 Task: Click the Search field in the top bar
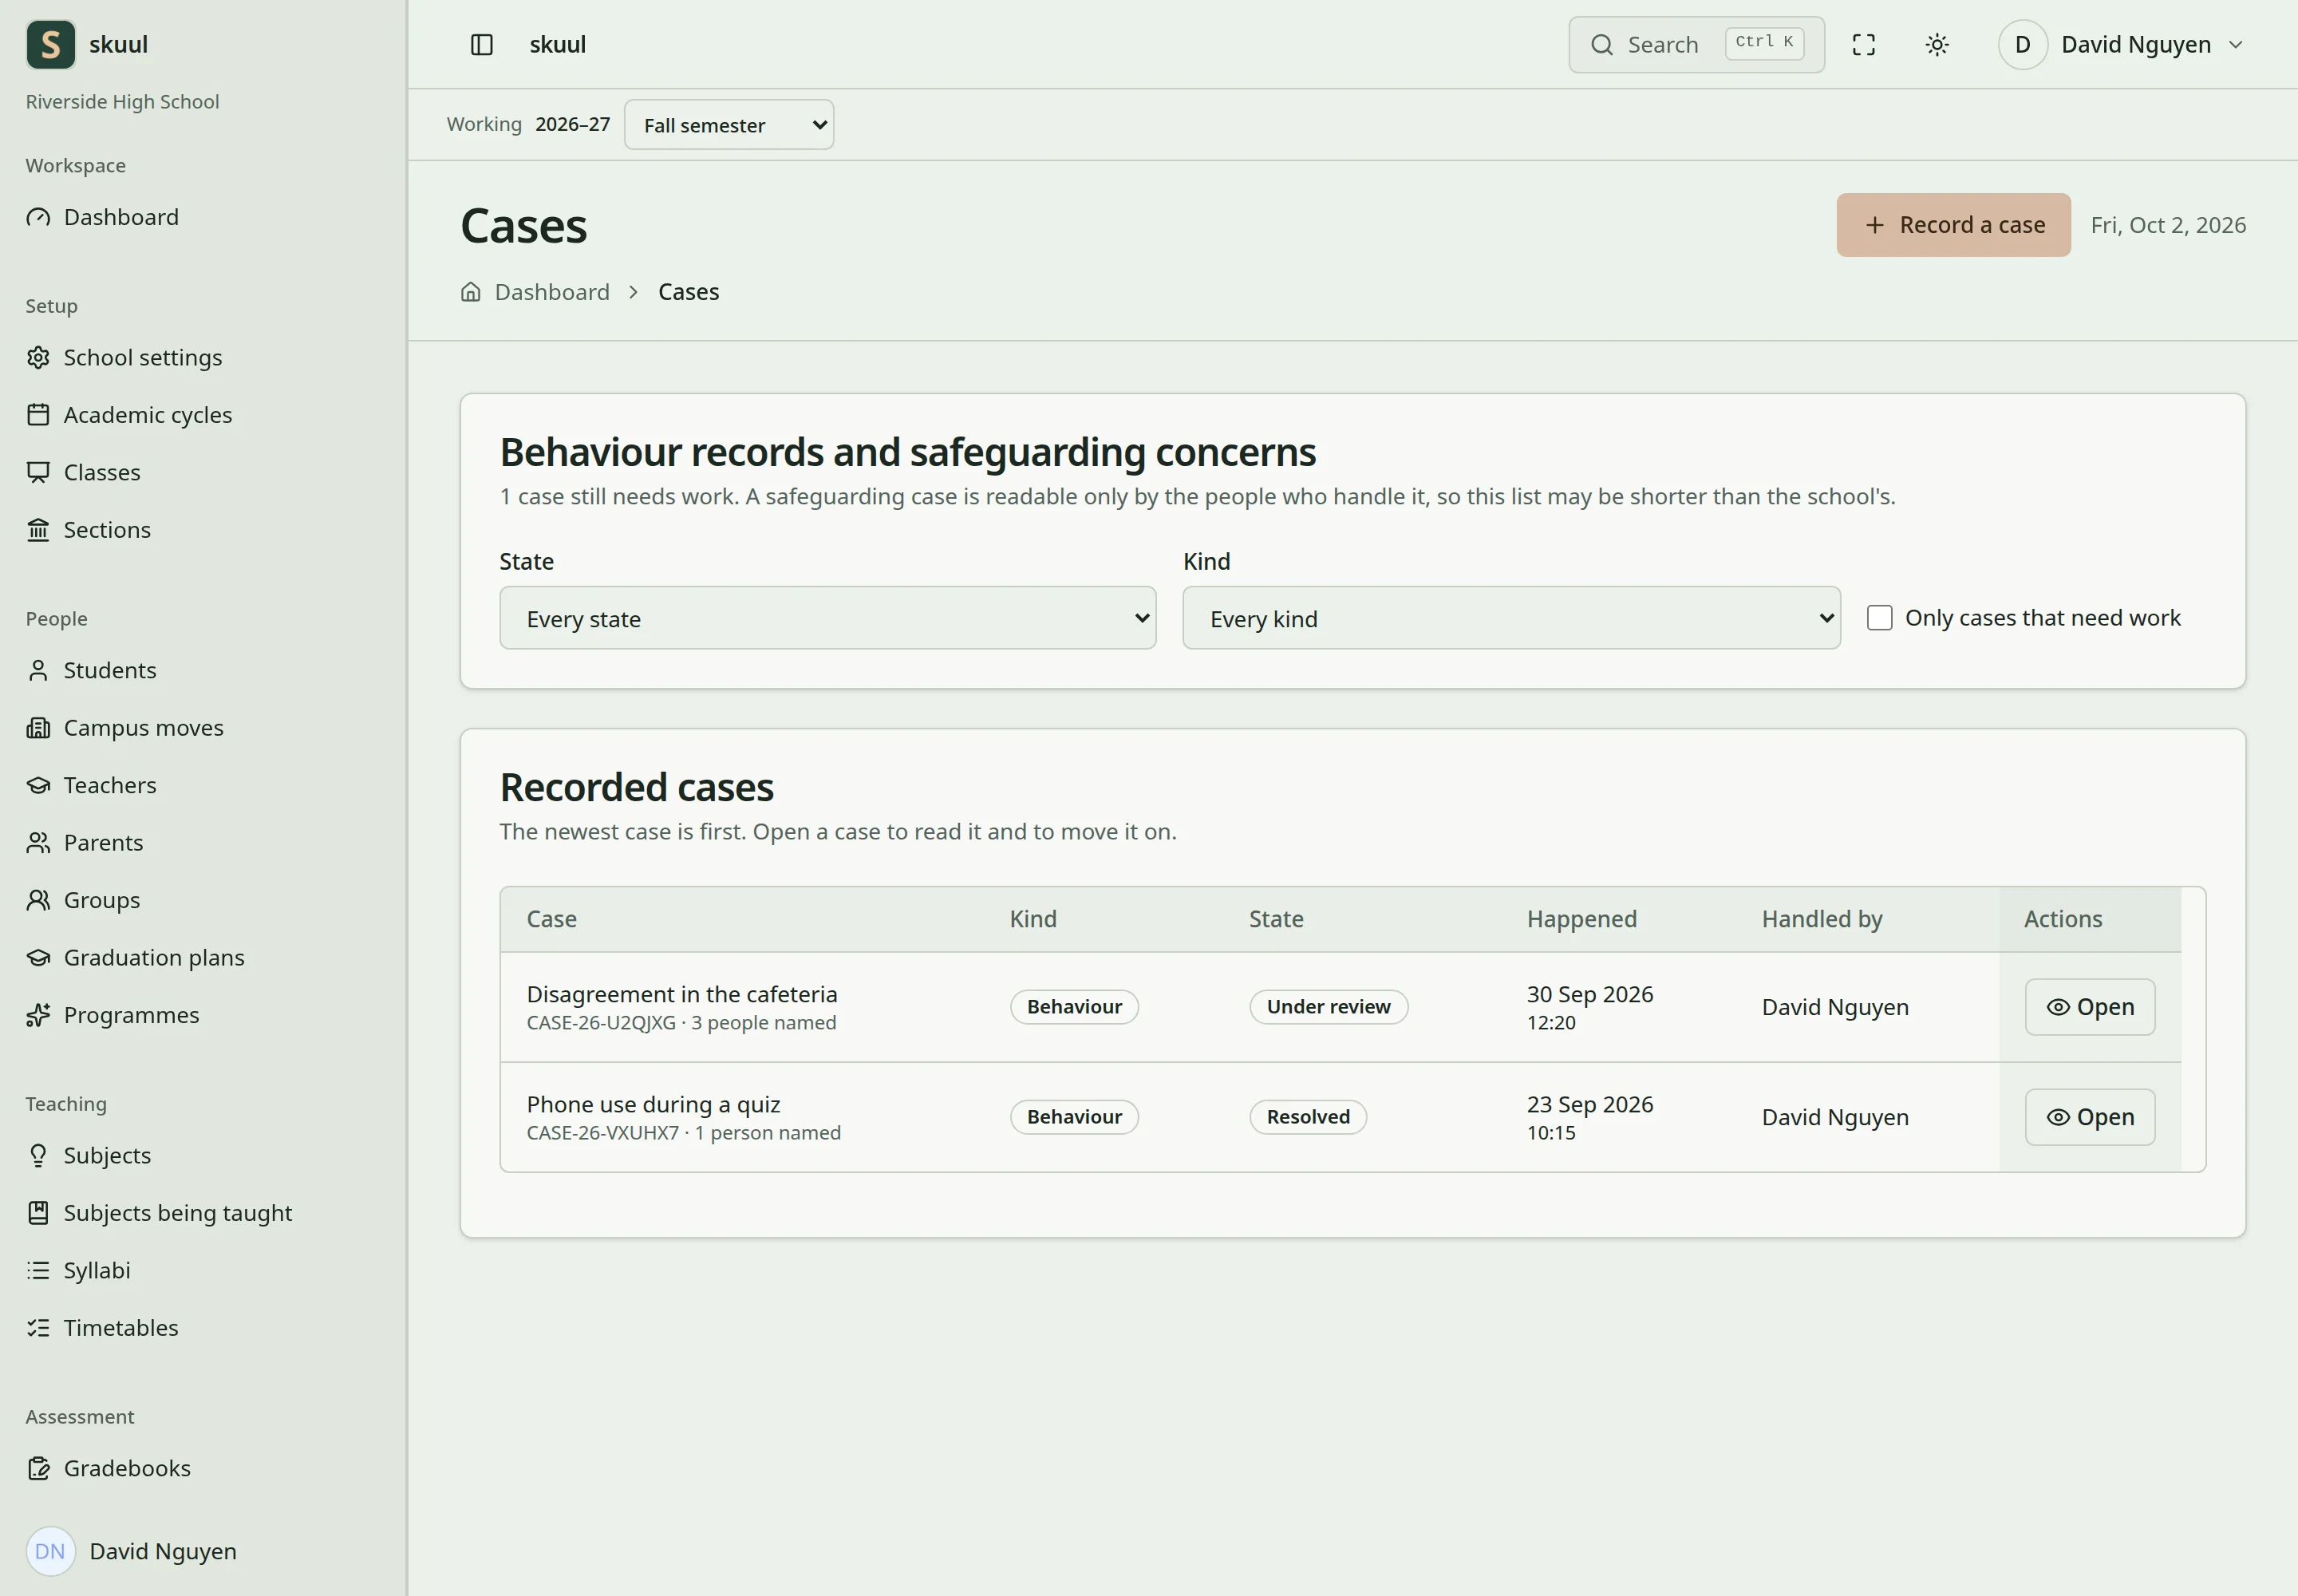click(x=1696, y=45)
